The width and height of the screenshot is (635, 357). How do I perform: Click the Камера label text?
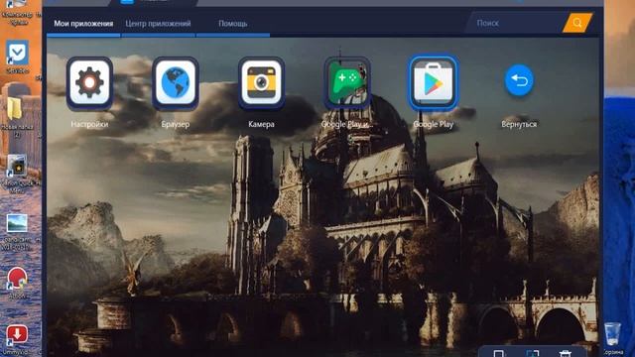pyautogui.click(x=261, y=124)
